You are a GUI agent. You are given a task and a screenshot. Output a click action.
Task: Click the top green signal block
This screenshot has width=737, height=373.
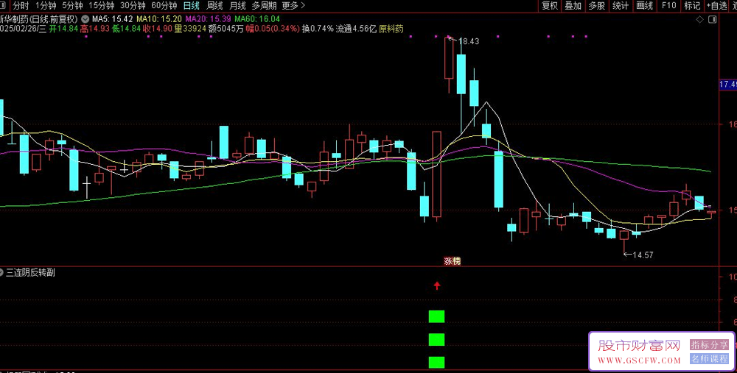point(436,316)
